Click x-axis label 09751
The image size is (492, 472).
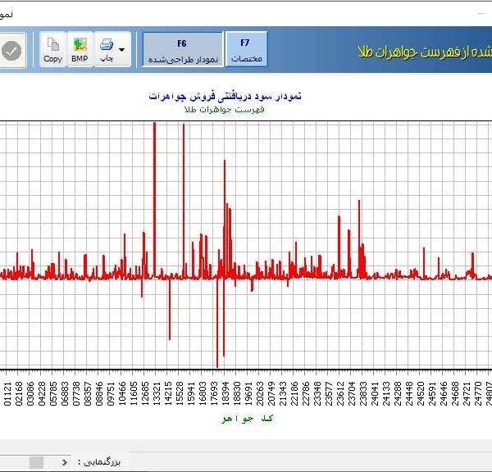coord(111,393)
